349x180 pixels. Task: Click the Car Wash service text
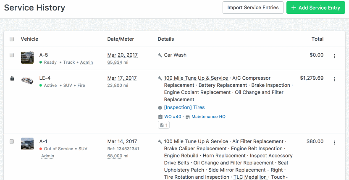click(x=175, y=55)
